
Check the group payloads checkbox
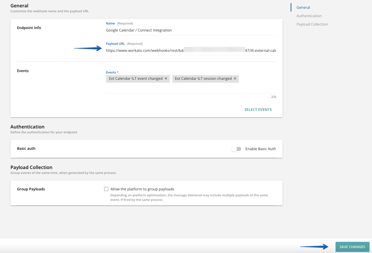click(106, 189)
